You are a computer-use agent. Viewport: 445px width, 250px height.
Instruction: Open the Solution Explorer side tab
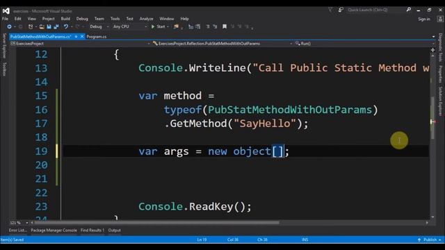440,101
